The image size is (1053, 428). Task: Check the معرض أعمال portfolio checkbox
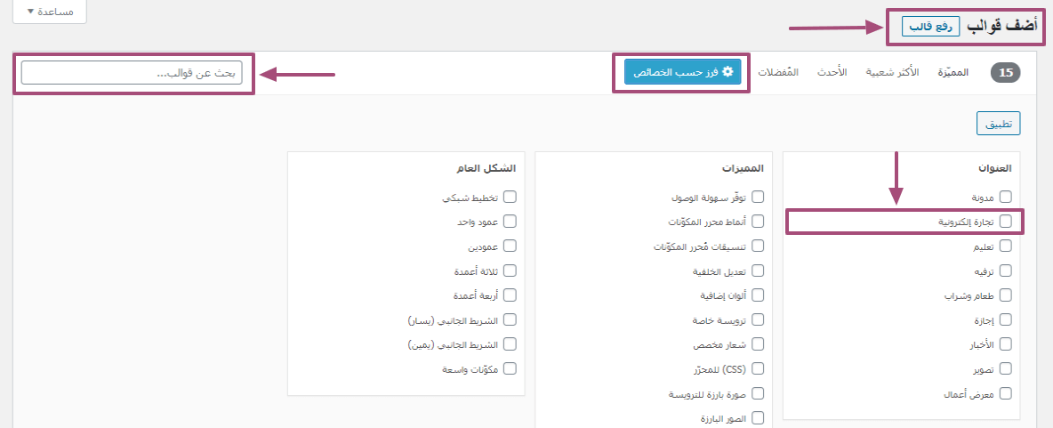tap(1006, 392)
